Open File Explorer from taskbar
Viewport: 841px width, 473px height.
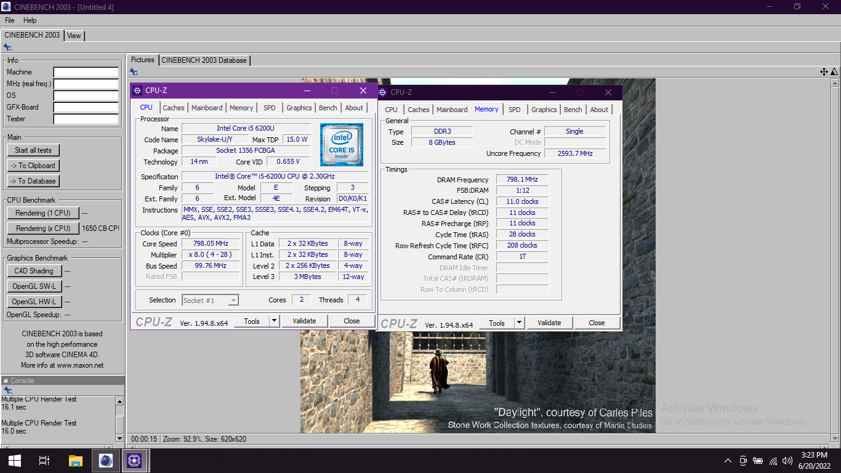[x=75, y=461]
